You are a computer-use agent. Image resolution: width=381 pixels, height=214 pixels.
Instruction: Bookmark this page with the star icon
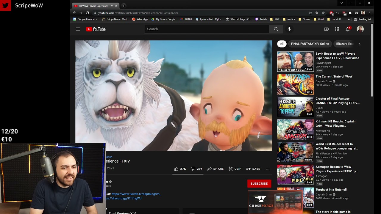(323, 13)
